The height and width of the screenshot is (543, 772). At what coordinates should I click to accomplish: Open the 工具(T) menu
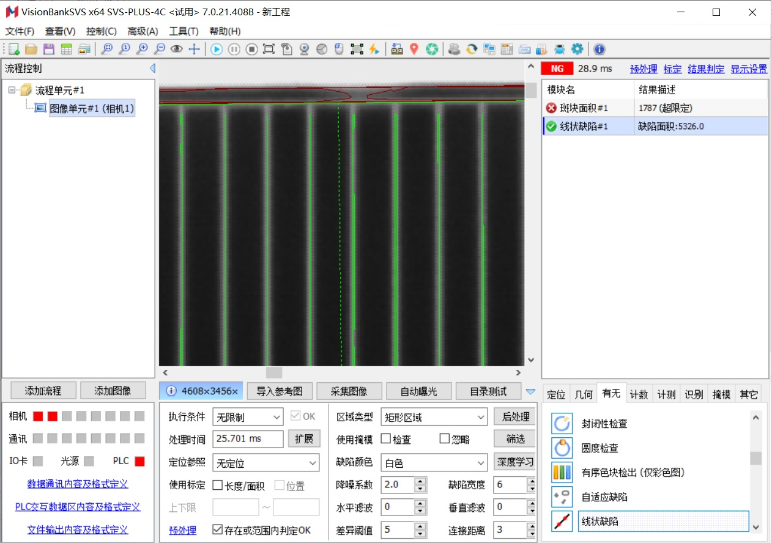pyautogui.click(x=184, y=31)
